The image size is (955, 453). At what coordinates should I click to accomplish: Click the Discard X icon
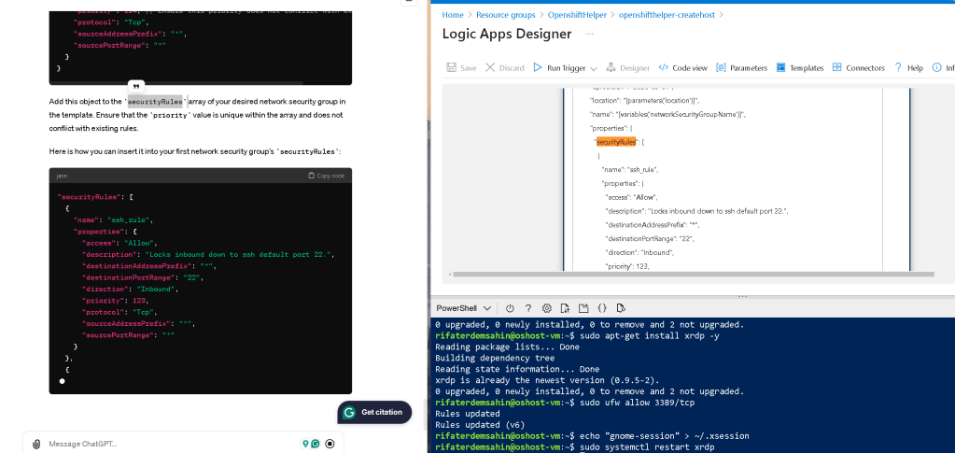tap(490, 67)
